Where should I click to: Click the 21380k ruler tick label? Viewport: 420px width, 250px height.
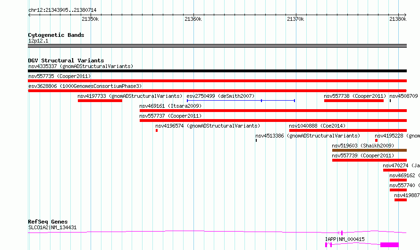click(x=398, y=19)
